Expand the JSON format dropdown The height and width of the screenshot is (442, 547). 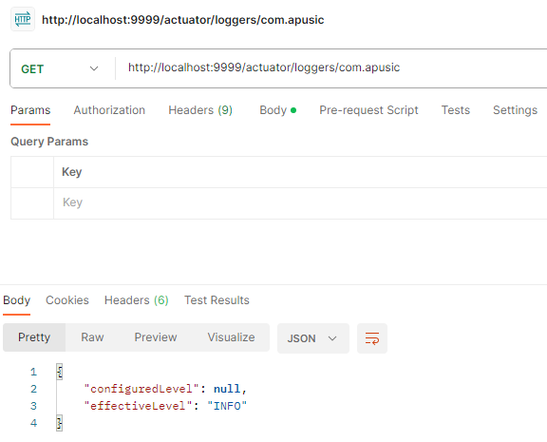point(313,338)
